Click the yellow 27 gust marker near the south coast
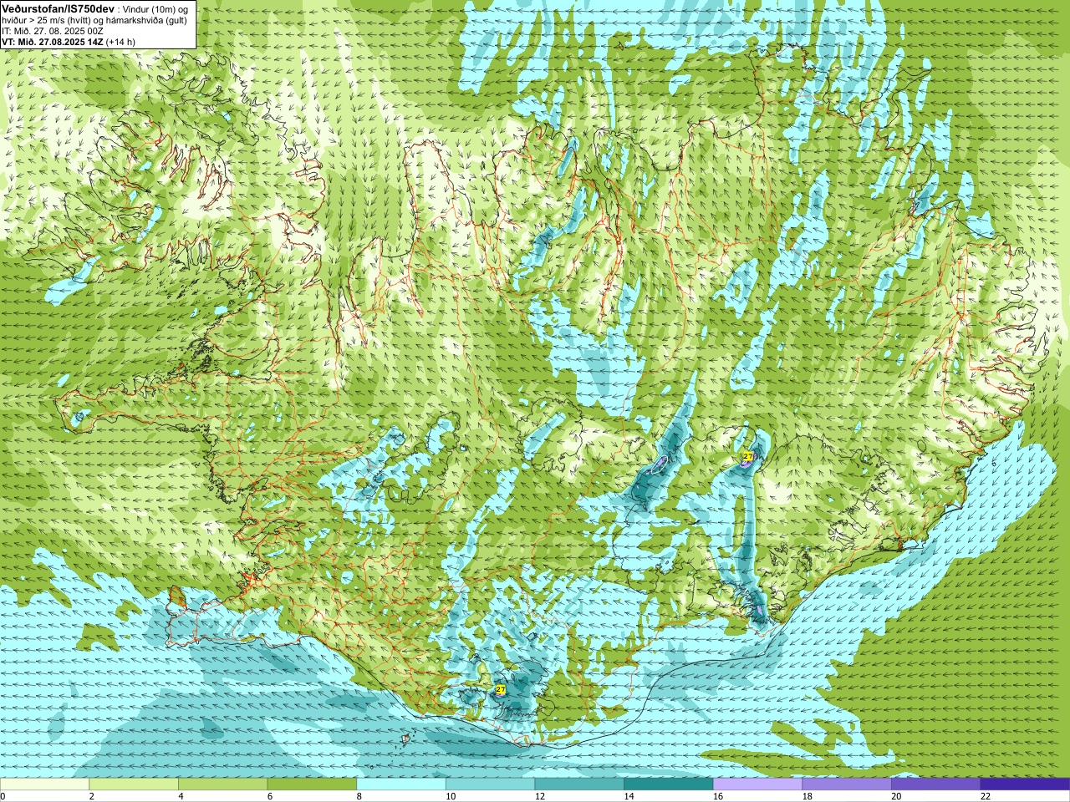 [x=500, y=690]
